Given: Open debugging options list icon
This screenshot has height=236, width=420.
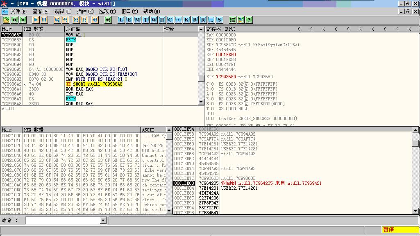Looking at the screenshot, I should click(232, 20).
